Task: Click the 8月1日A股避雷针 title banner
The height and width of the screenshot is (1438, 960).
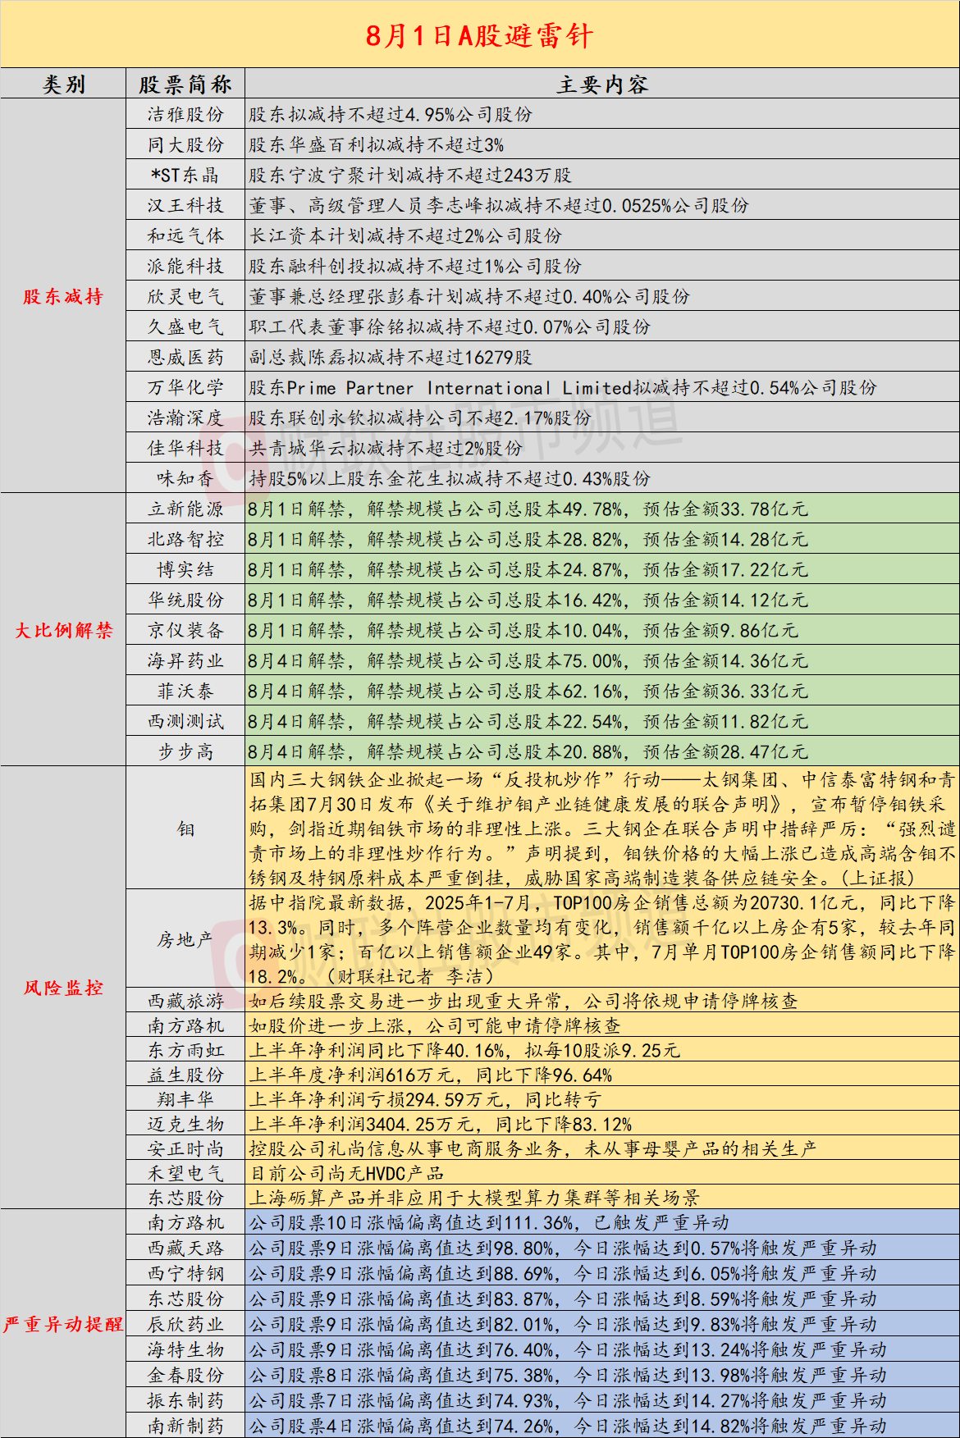Action: point(480,34)
